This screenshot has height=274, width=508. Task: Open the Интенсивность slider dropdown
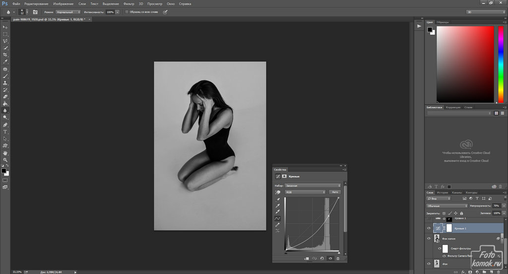[117, 12]
